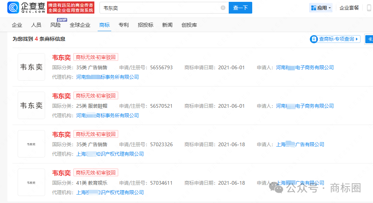
Task: Click the grid icon beside 应用
Action: click(314, 8)
